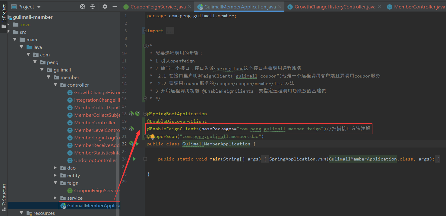
Task: Open GrowthChangeHistor class in tree
Action: pyautogui.click(x=97, y=93)
